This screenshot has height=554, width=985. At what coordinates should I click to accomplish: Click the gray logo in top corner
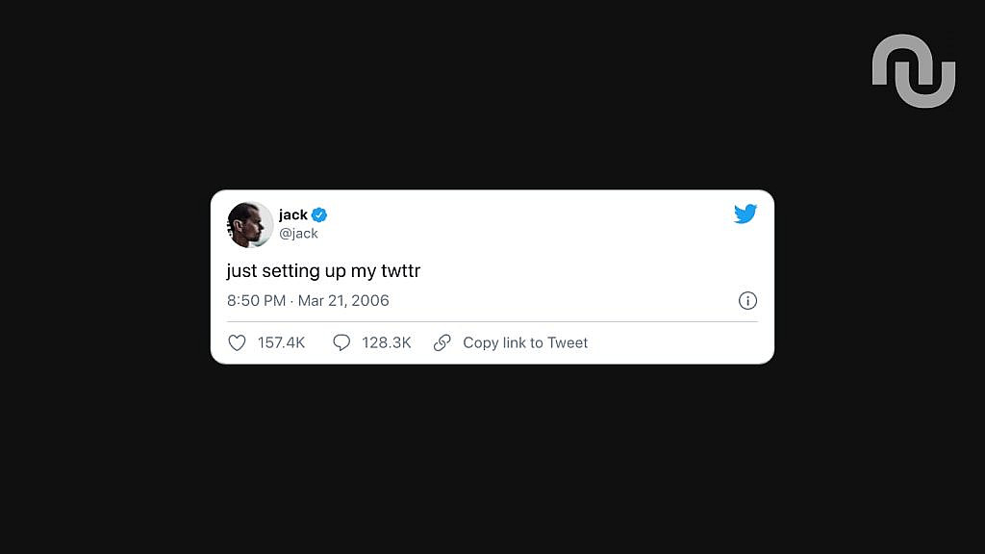pyautogui.click(x=914, y=71)
